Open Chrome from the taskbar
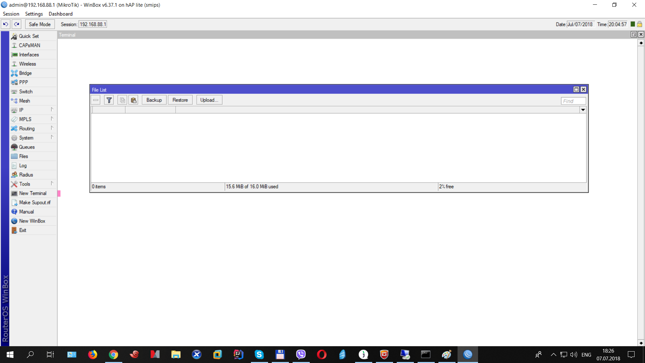645x363 pixels. [x=114, y=355]
